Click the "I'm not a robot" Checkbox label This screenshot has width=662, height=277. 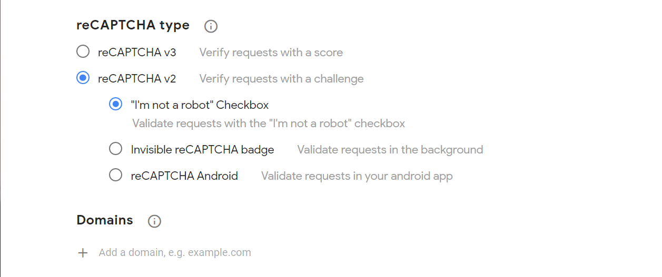[200, 105]
